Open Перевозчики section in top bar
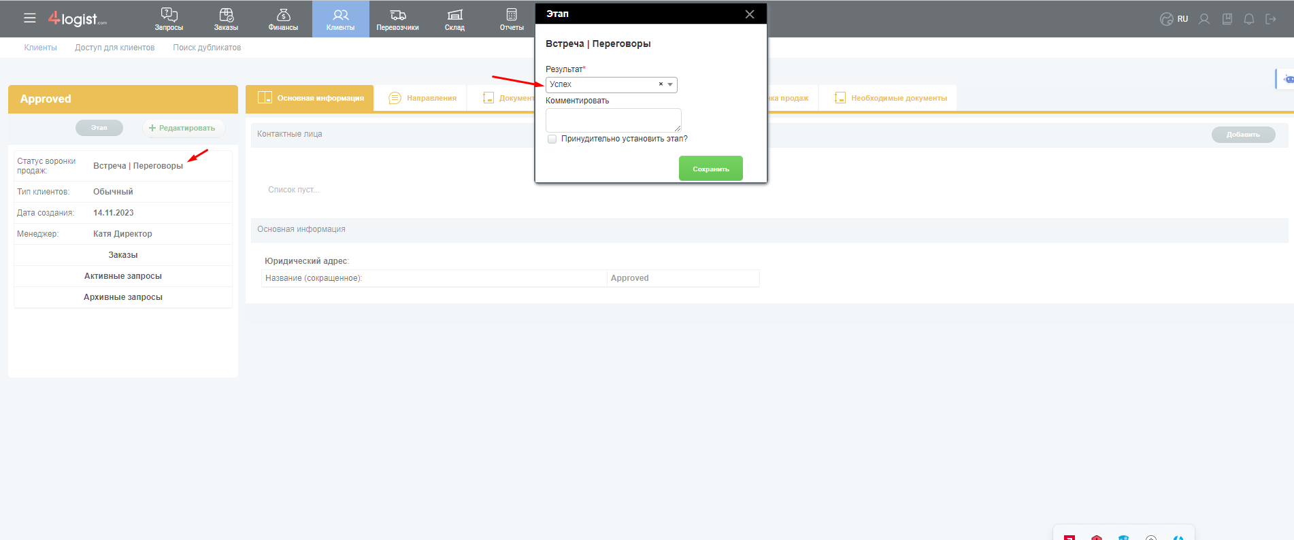1294x540 pixels. 397,19
